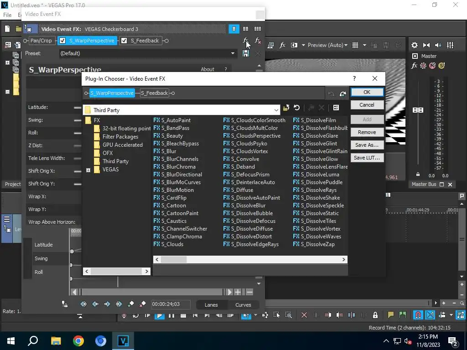Go to first keyframe button
Viewport: 467px width, 350px height.
pyautogui.click(x=84, y=304)
